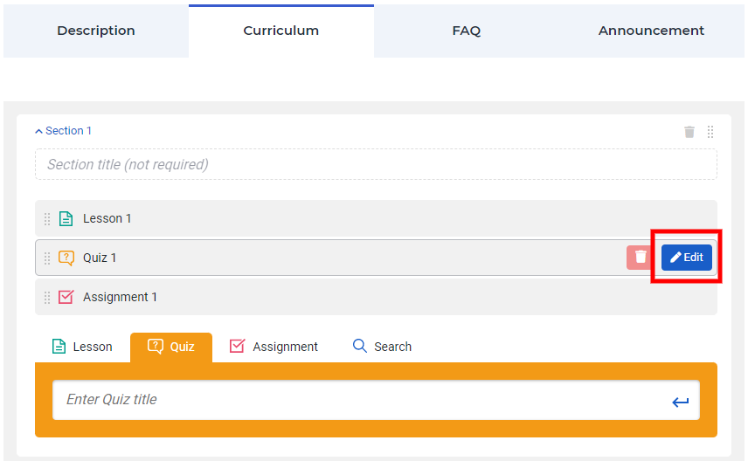Open the Search item tab
This screenshot has height=461, width=748.
click(382, 347)
